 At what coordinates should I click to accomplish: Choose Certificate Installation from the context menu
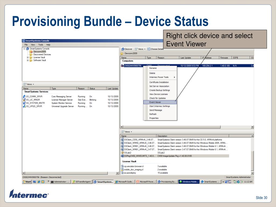[x=159, y=82]
